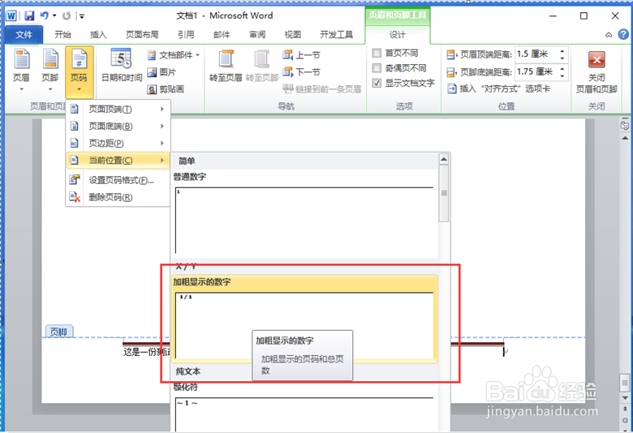Screen dimensions: 633x433
Task: Open the 页脚 footer gallery
Action: pyautogui.click(x=50, y=71)
